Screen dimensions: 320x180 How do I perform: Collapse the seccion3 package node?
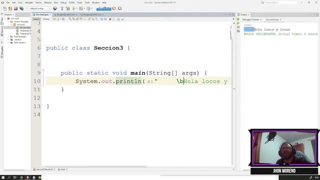click(11, 24)
